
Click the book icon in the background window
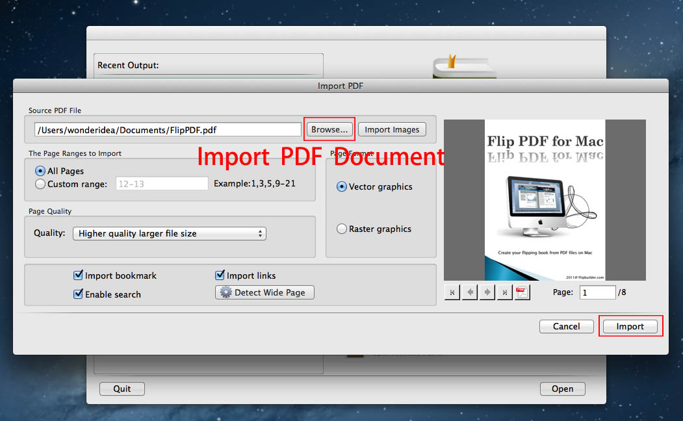pos(465,66)
